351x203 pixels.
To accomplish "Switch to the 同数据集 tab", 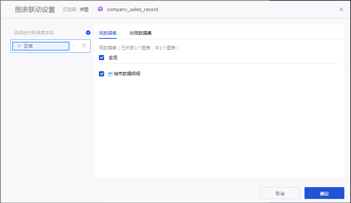I will pos(108,33).
